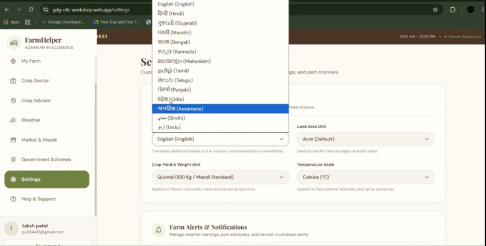This screenshot has height=246, width=486.
Task: Open the browser profile avatar
Action: pyautogui.click(x=470, y=10)
